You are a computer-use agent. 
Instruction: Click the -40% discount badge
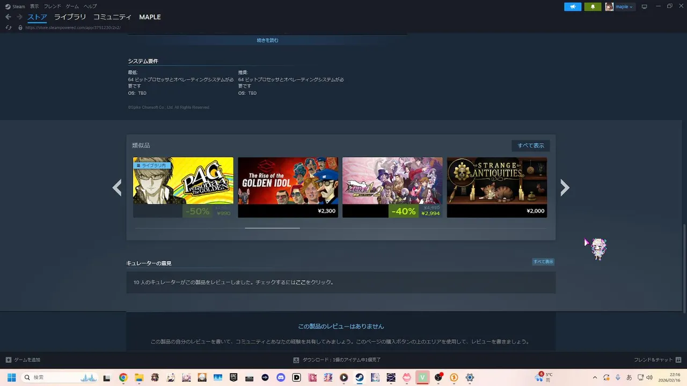(404, 211)
